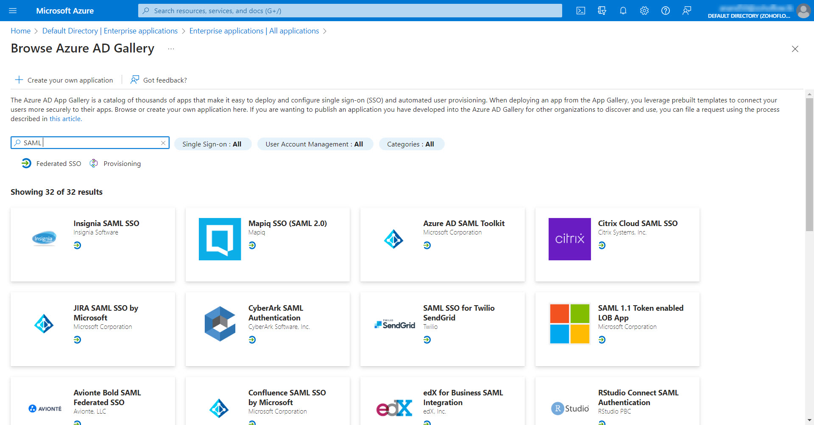814x425 pixels.
Task: Navigate to Enterprise applications All applications breadcrumb
Action: 254,31
